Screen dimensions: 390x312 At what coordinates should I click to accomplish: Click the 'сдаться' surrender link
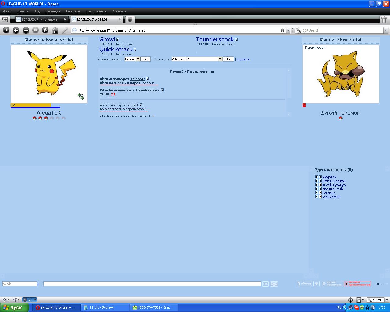(x=243, y=59)
